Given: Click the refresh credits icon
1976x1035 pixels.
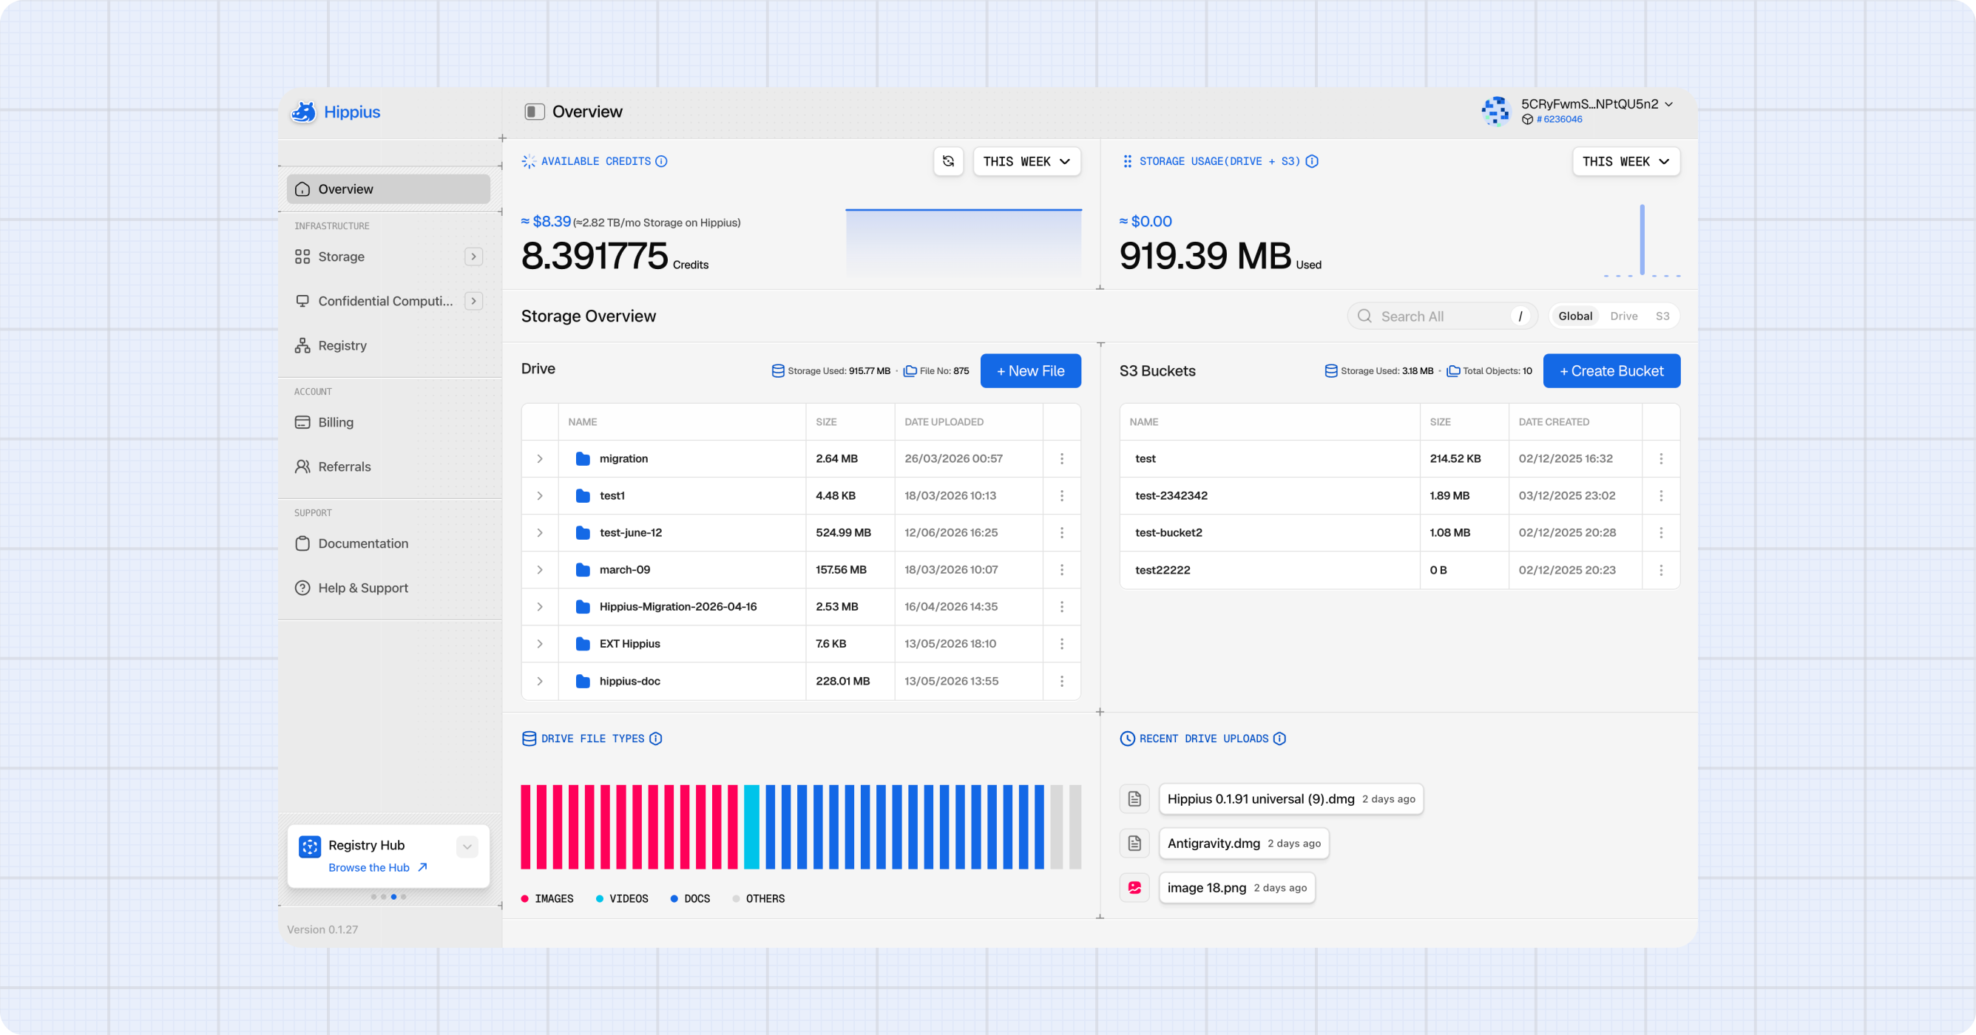Looking at the screenshot, I should 949,162.
